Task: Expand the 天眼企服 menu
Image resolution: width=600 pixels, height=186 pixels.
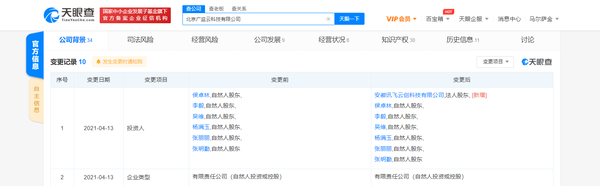Action: tap(474, 19)
